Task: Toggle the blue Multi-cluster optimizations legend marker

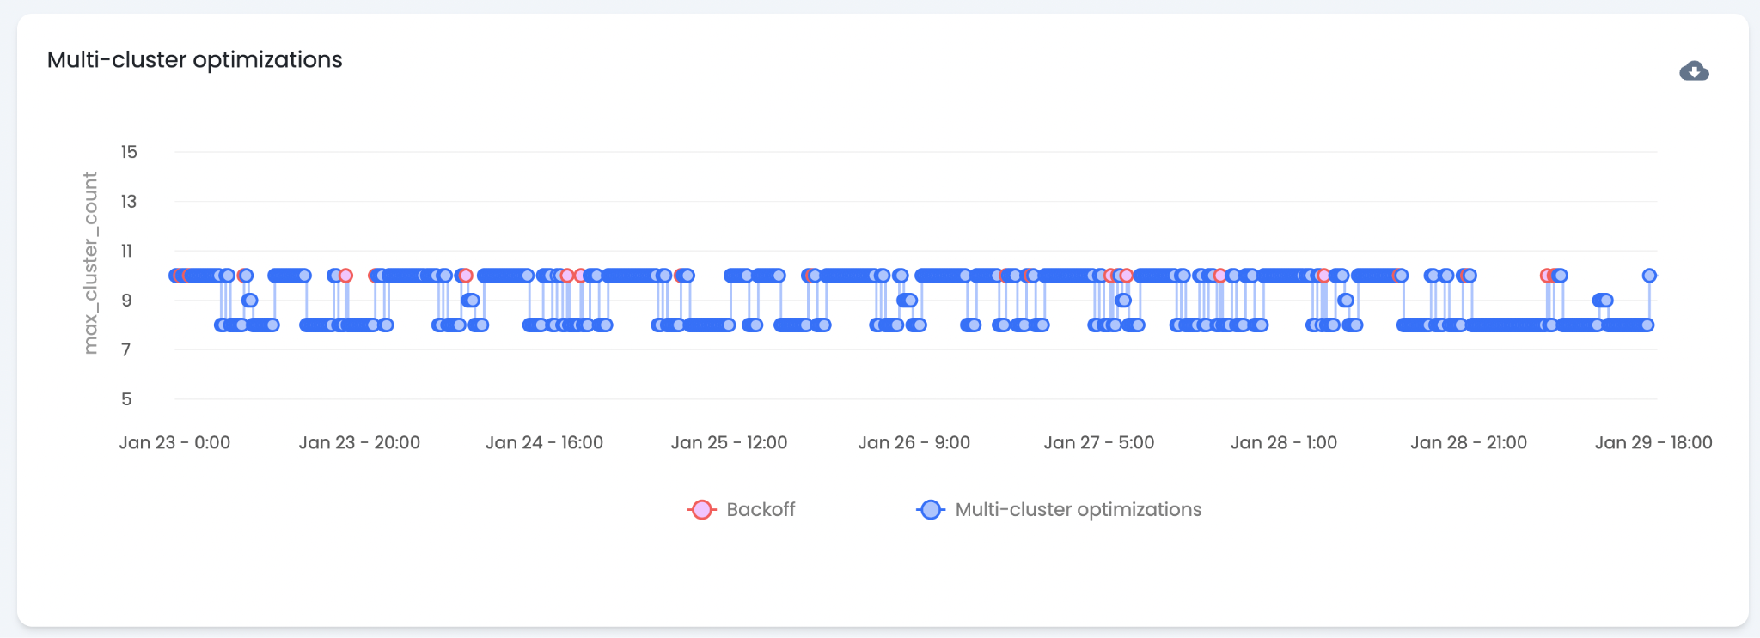Action: [931, 510]
